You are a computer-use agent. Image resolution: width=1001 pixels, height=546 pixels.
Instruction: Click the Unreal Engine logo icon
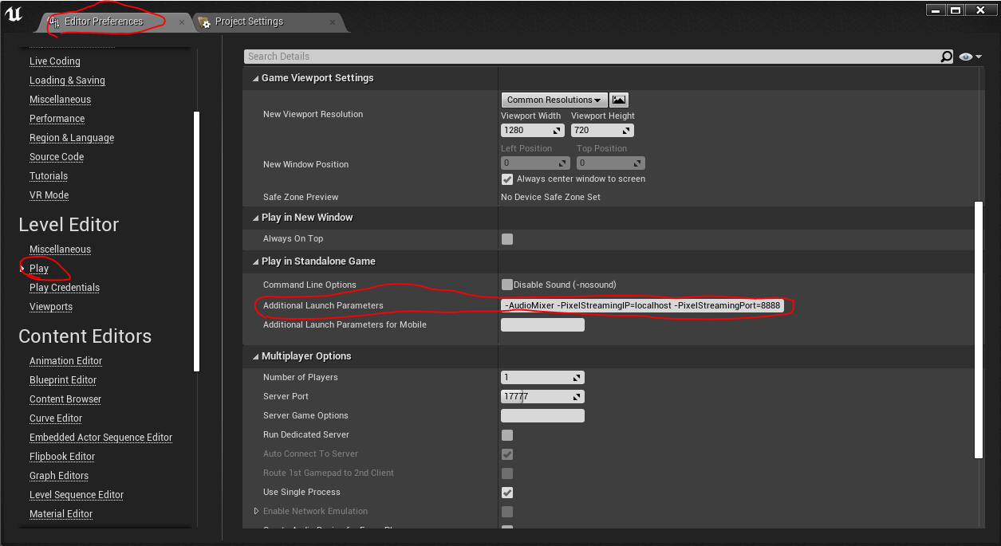[14, 15]
